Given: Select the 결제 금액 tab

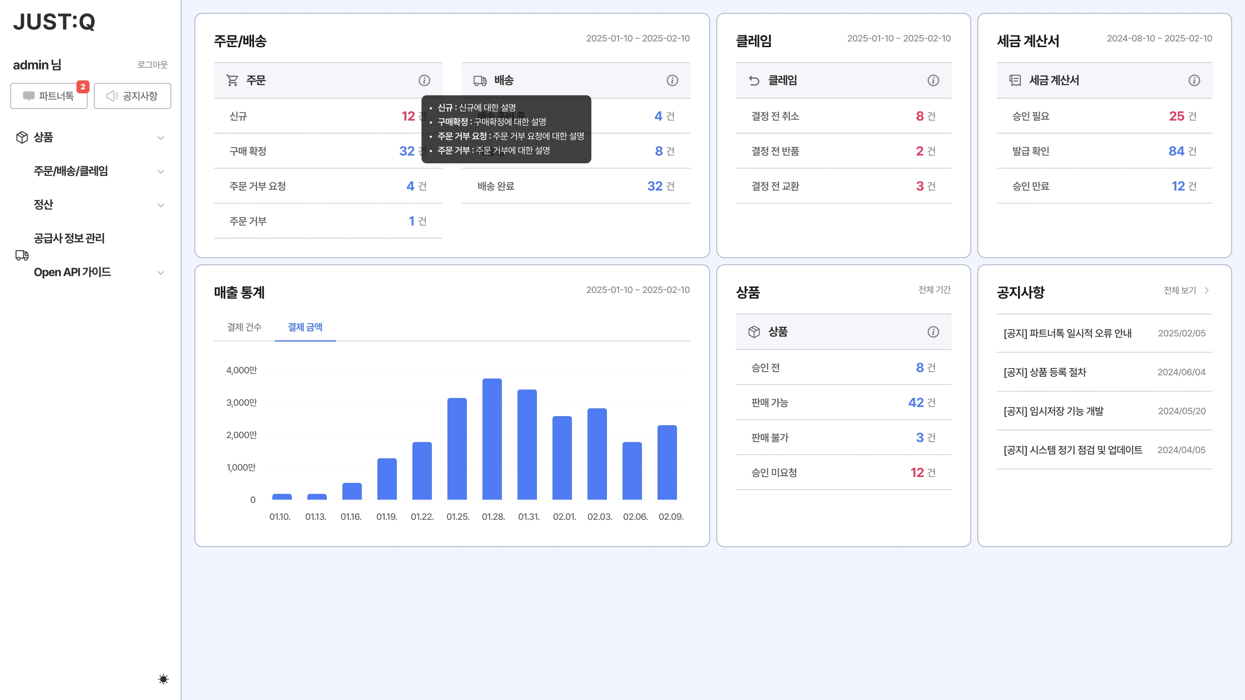Looking at the screenshot, I should [x=305, y=327].
